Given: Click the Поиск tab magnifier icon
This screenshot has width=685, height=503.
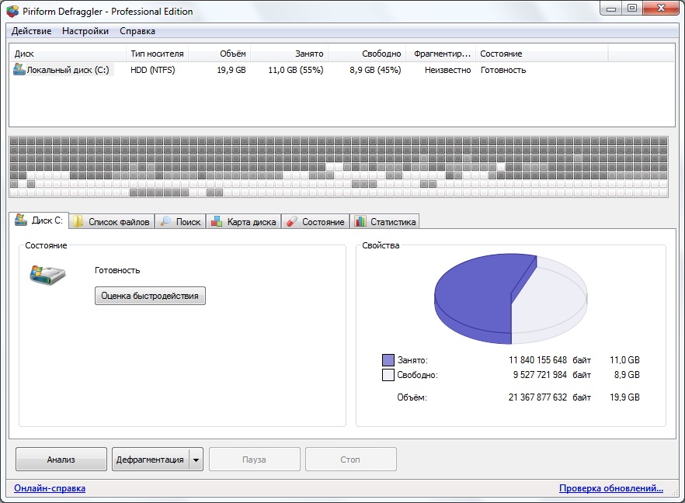Looking at the screenshot, I should pos(166,222).
